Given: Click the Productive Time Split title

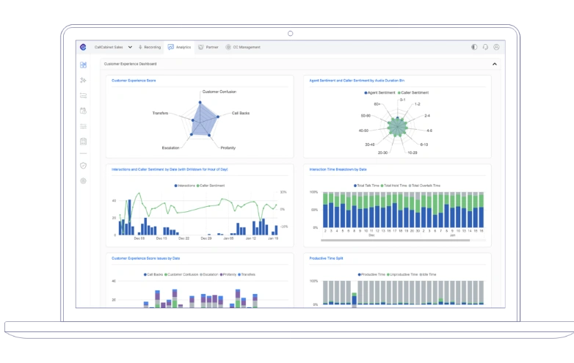Looking at the screenshot, I should pos(327,258).
